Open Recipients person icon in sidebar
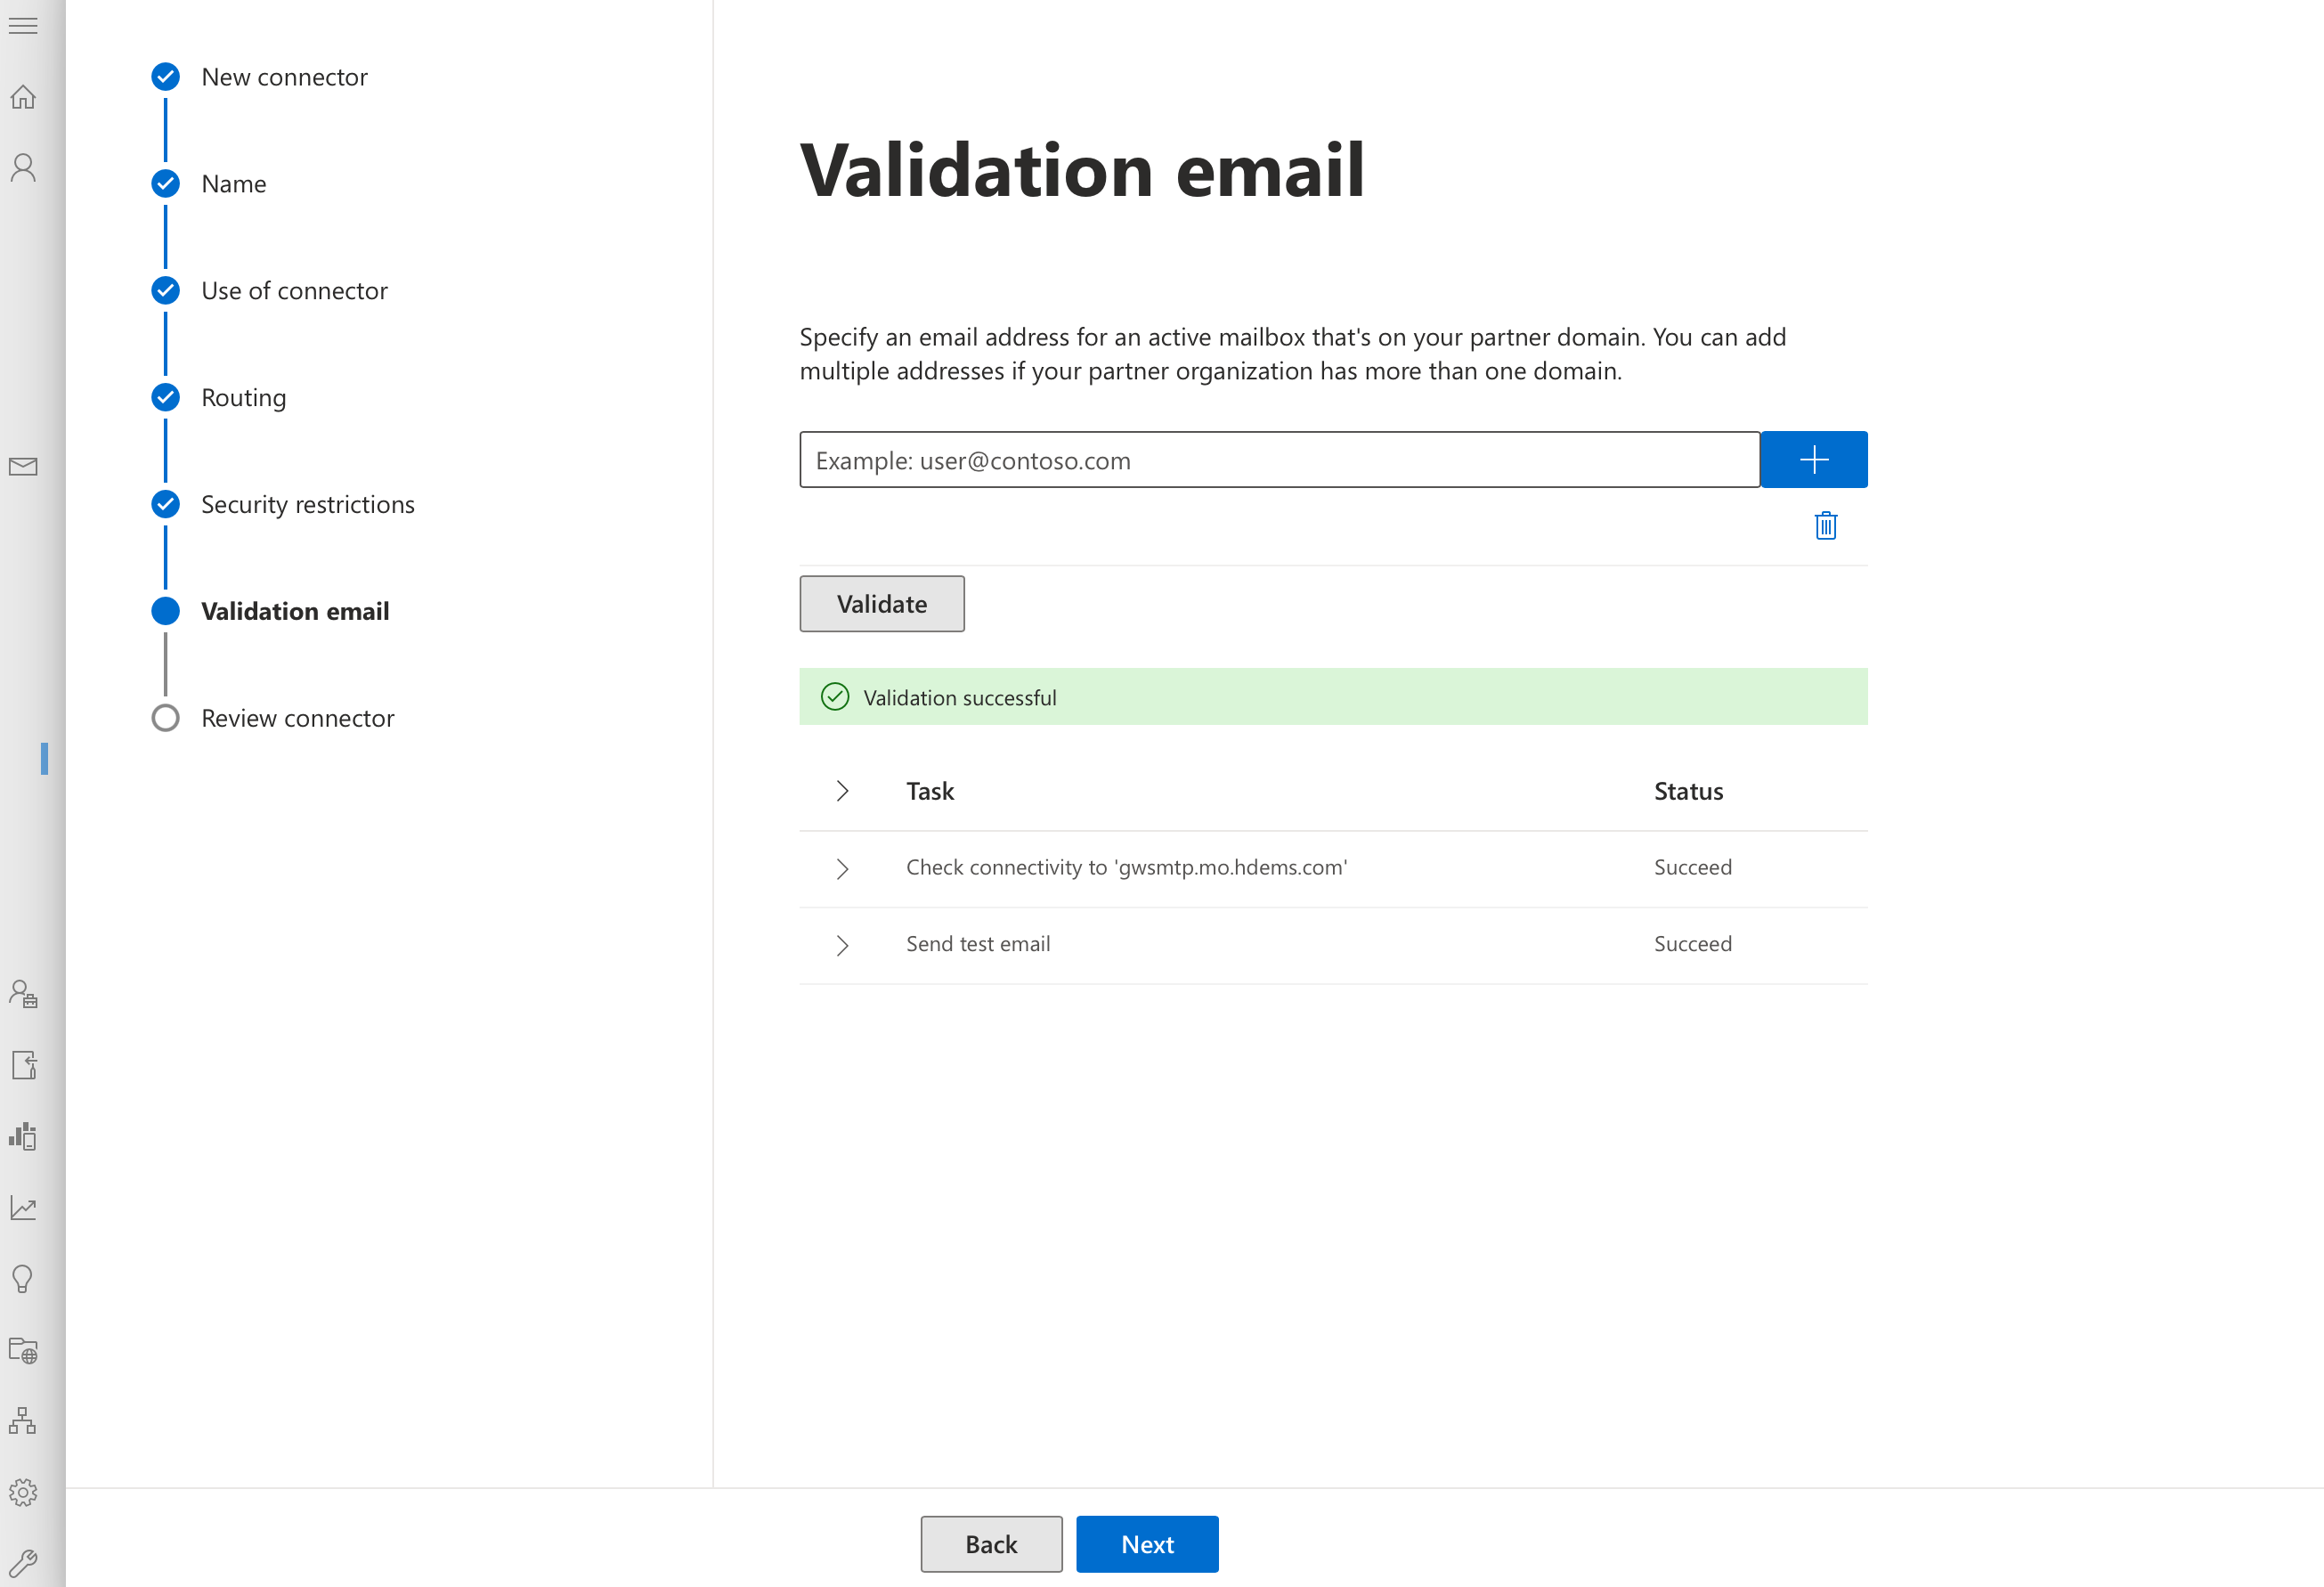Viewport: 2324px width, 1587px height. click(x=23, y=168)
